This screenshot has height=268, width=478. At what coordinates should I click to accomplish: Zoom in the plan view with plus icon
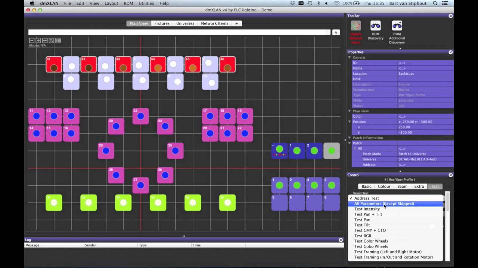point(38,40)
